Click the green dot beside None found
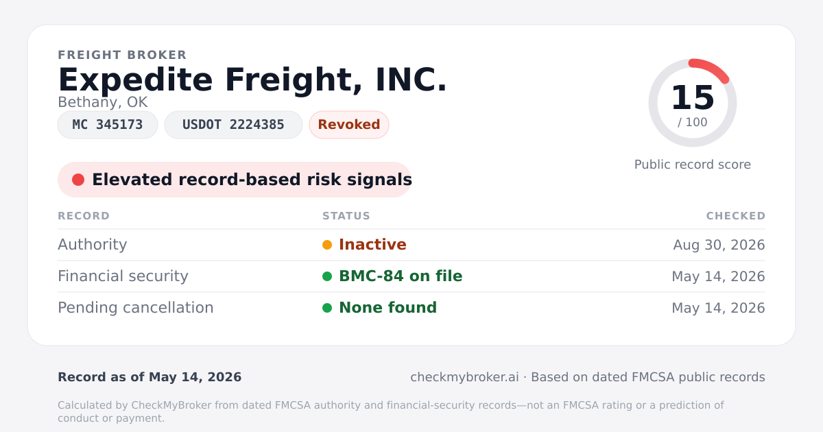This screenshot has width=823, height=432. pyautogui.click(x=327, y=308)
